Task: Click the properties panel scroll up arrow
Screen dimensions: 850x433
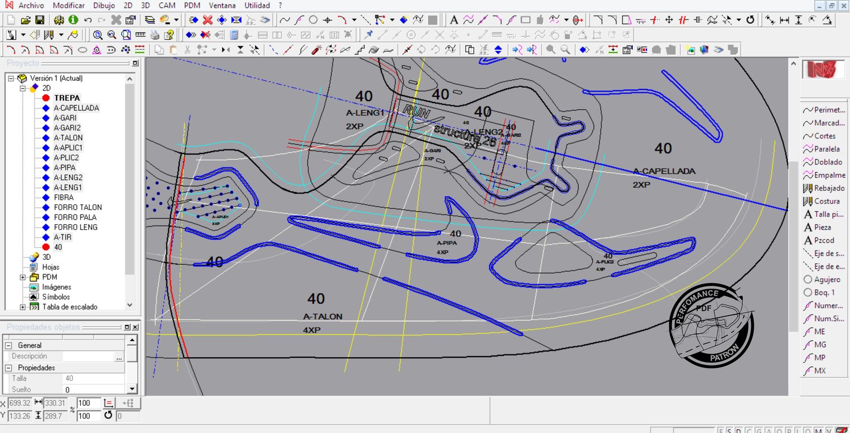Action: [x=131, y=340]
